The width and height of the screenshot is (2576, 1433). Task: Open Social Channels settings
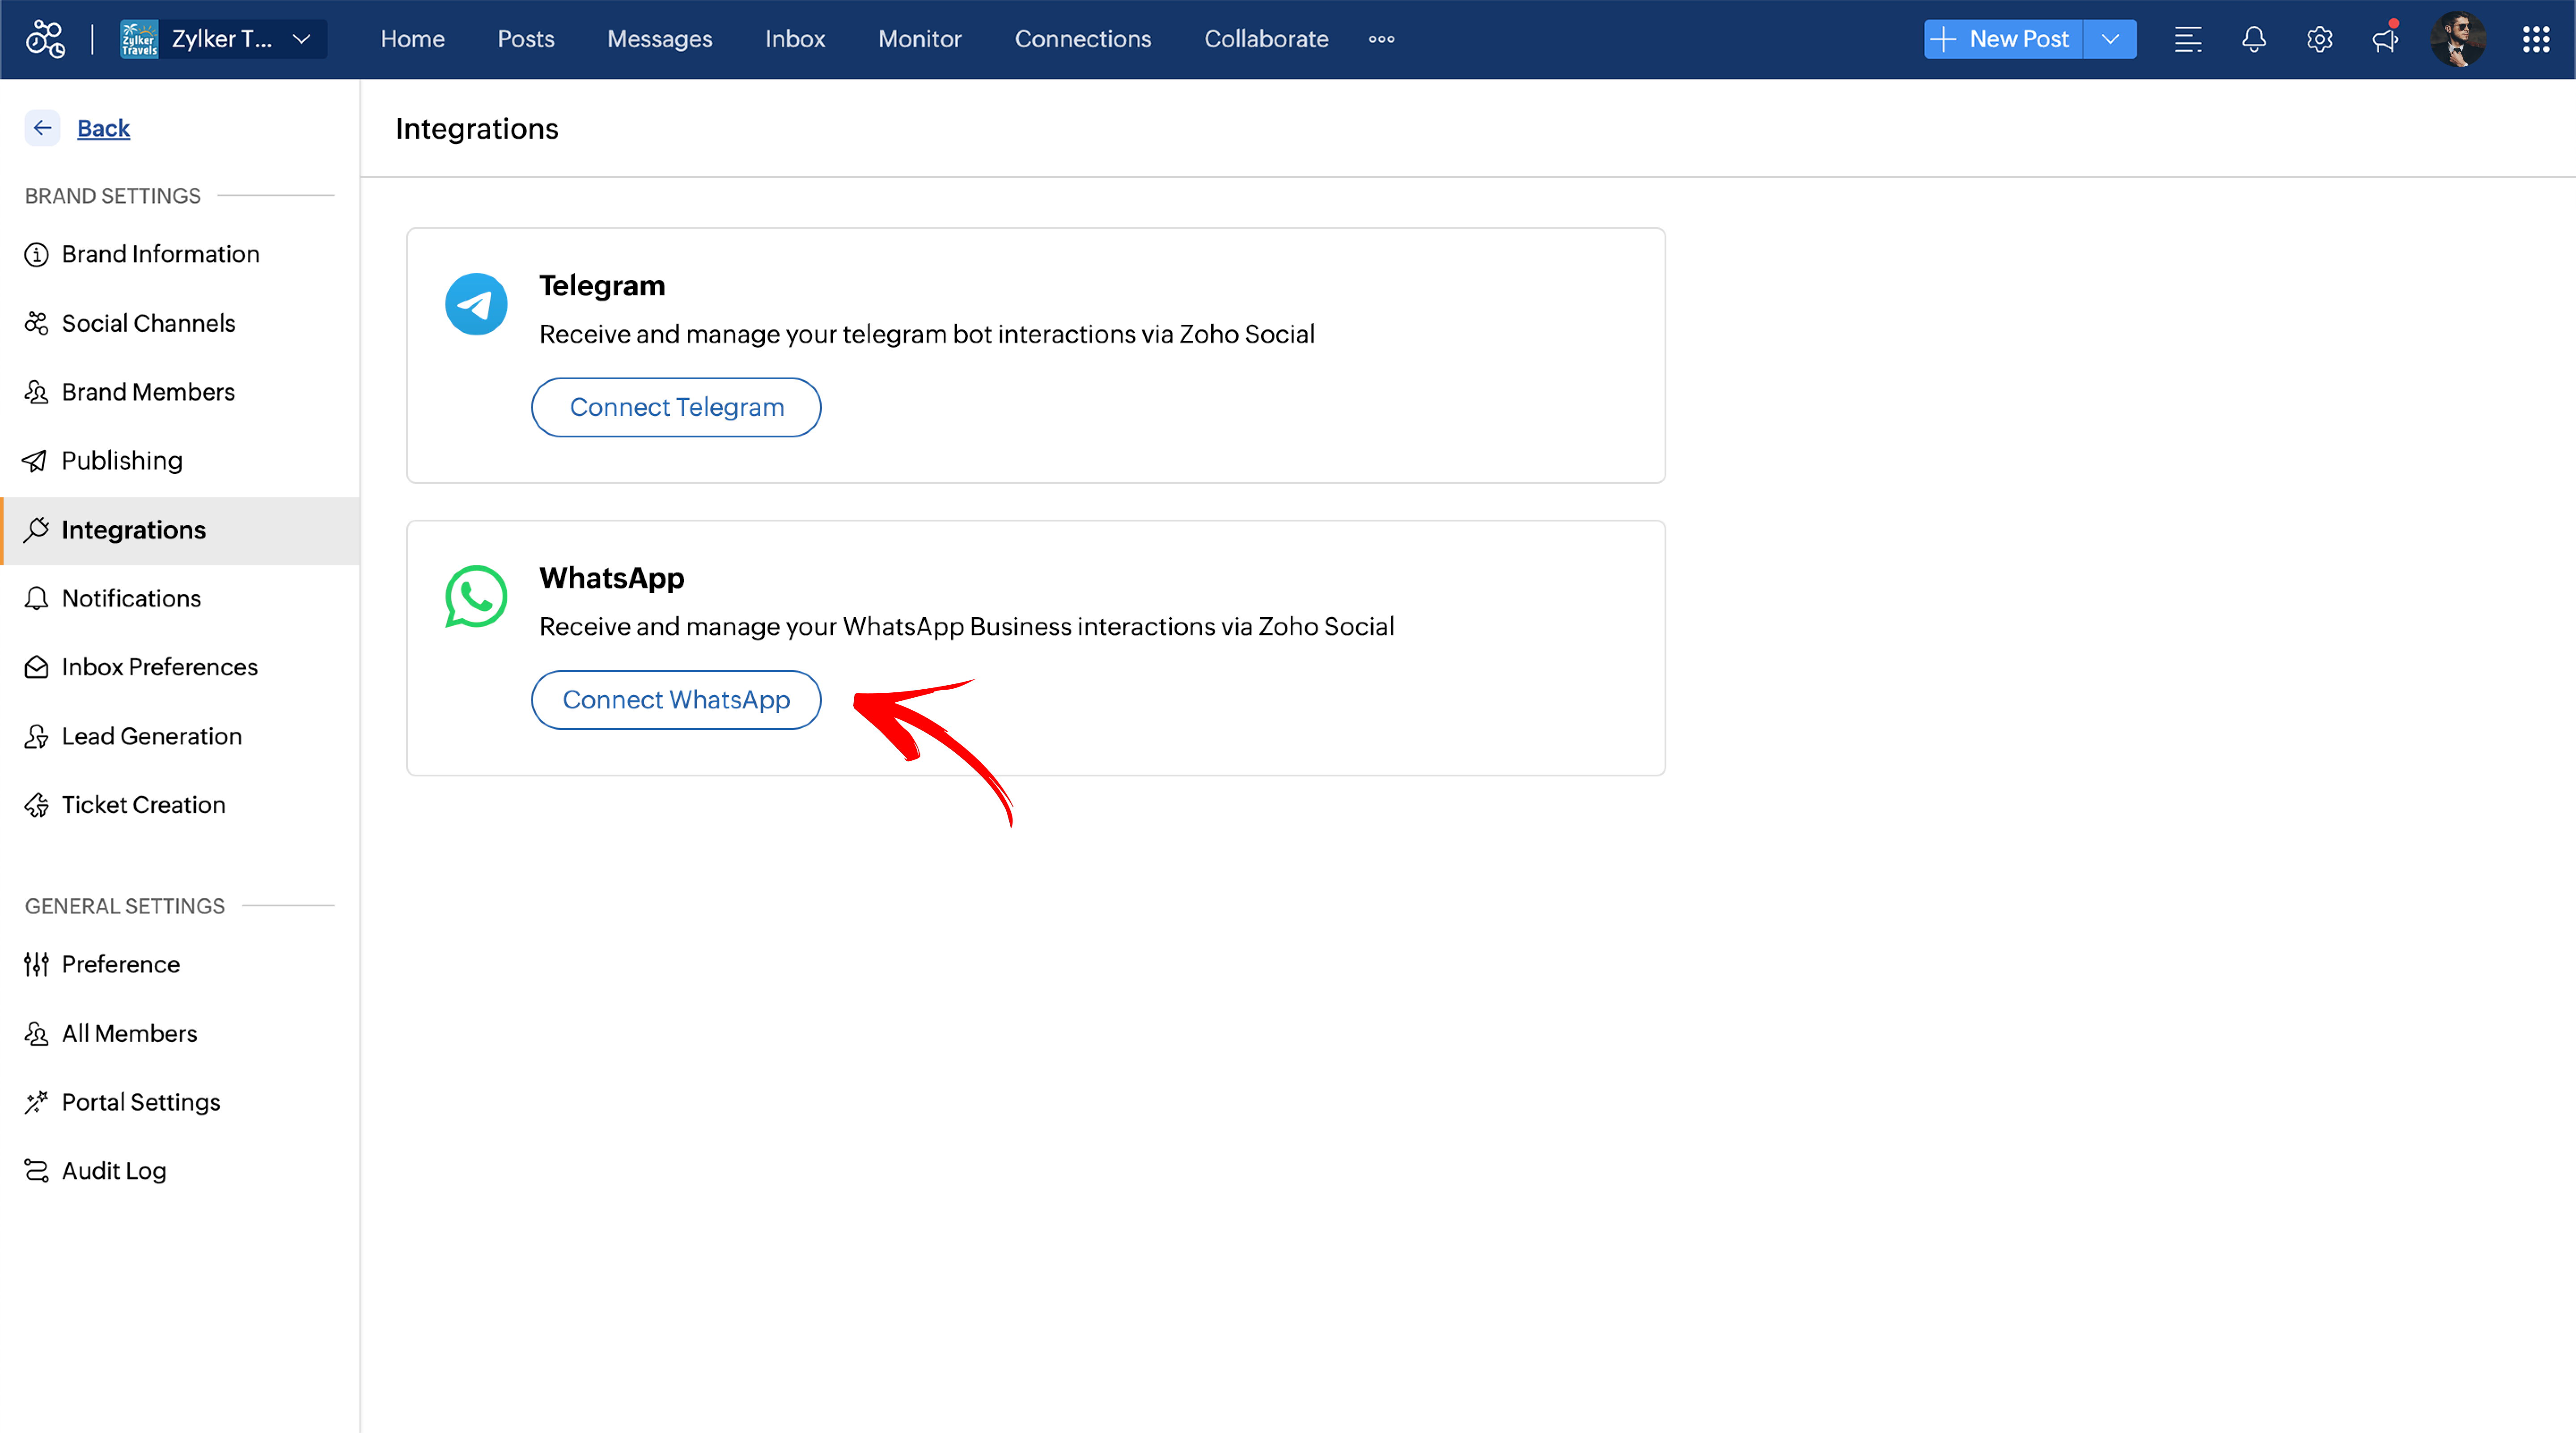point(180,323)
